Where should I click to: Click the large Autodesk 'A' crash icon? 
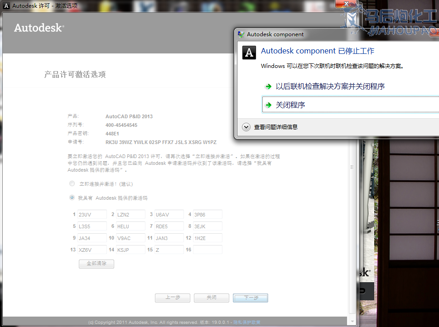(x=249, y=53)
